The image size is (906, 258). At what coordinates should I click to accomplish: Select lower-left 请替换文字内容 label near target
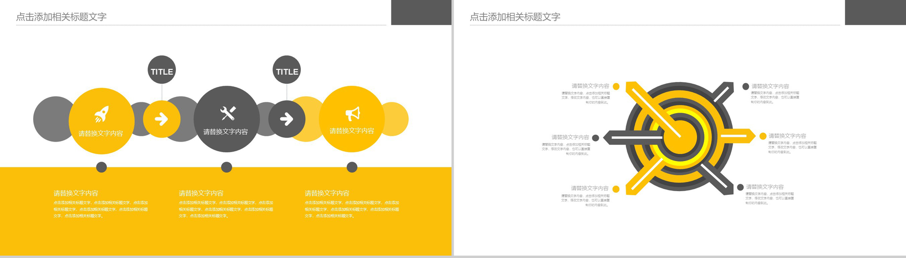(x=590, y=188)
